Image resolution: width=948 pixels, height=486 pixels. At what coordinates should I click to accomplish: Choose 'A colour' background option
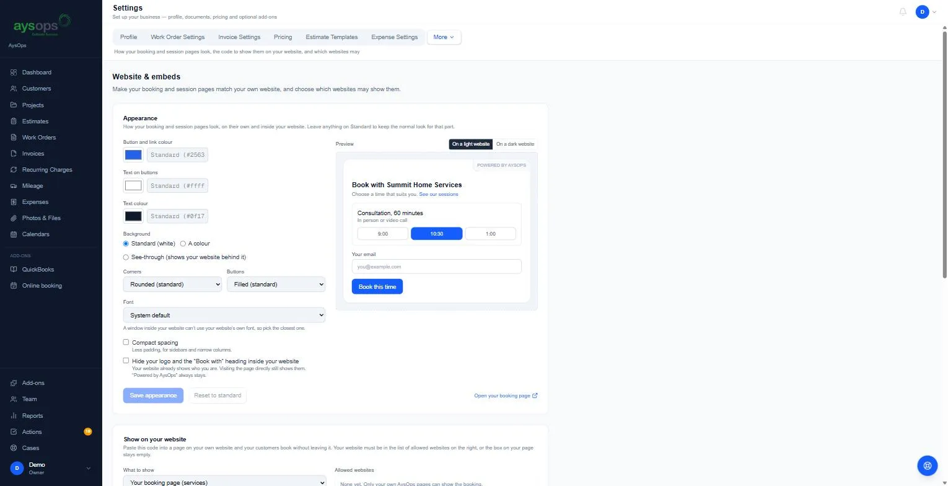coord(183,244)
